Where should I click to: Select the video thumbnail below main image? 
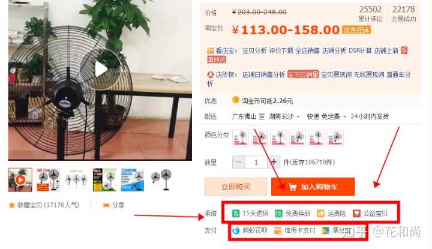[20, 180]
